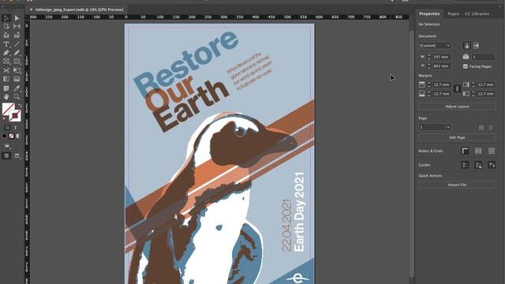This screenshot has width=505, height=284.
Task: Activate the Line tool
Action: tap(17, 44)
